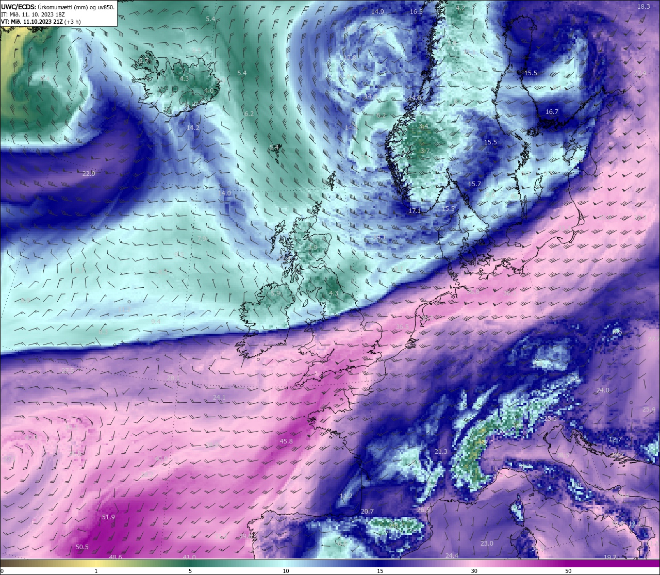The image size is (660, 575).
Task: Click the 15.7 value over Sweden
Action: (474, 184)
